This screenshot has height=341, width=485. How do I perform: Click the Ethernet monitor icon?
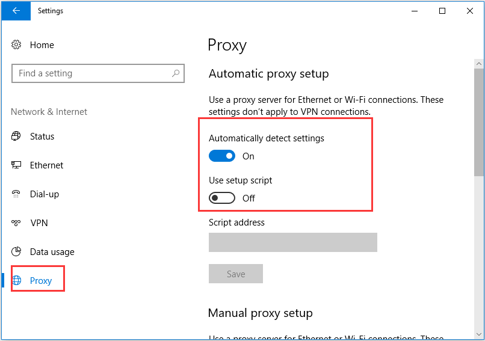pos(16,165)
